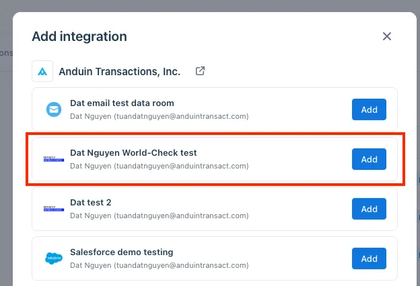Image resolution: width=420 pixels, height=286 pixels.
Task: Add the Dat test 2 integration
Action: (369, 209)
